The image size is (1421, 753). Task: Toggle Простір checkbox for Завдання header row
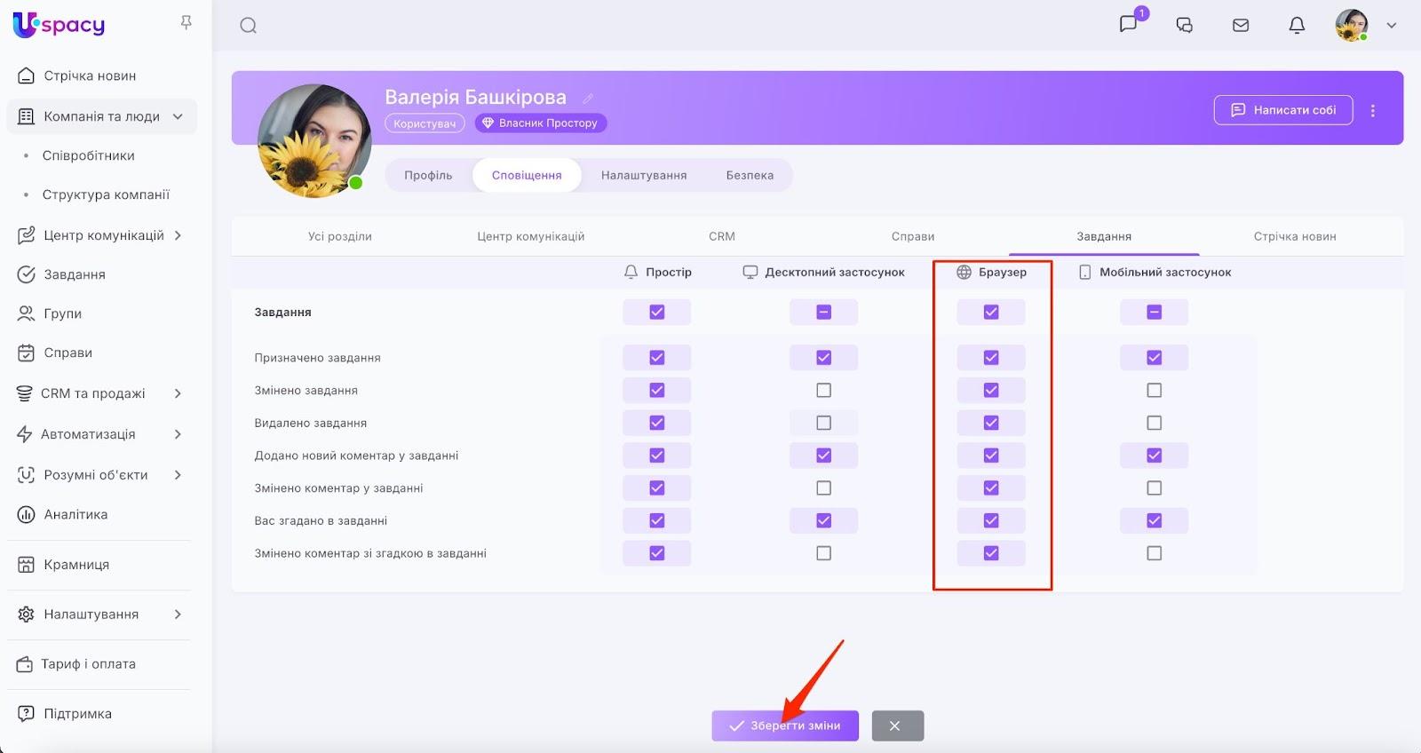pyautogui.click(x=657, y=312)
